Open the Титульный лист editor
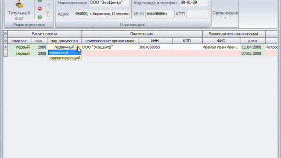Image resolution: width=281 pixels, height=158 pixels. [19, 11]
